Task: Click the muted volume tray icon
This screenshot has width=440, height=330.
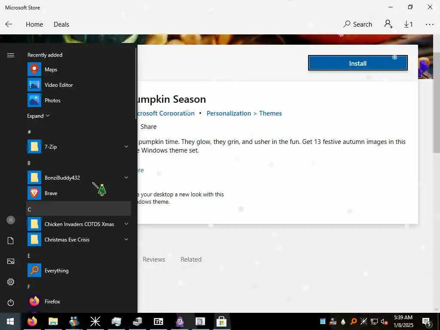Action: (x=384, y=321)
